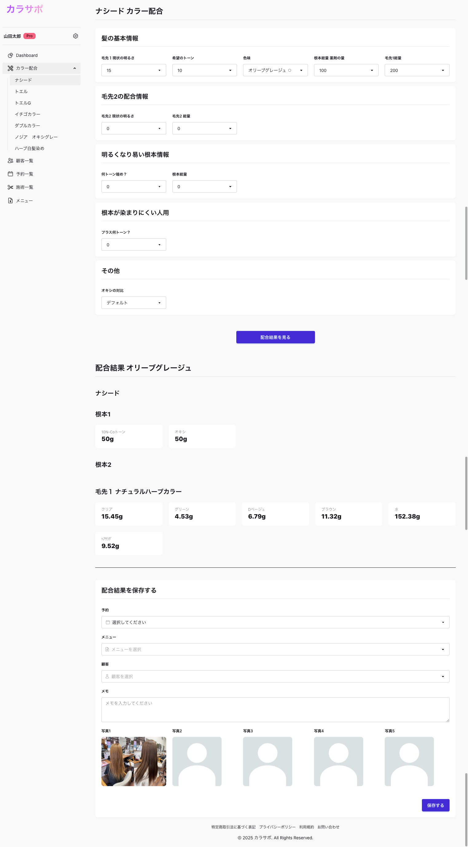
Task: Open the 希望のトーン dropdown
Action: 204,70
